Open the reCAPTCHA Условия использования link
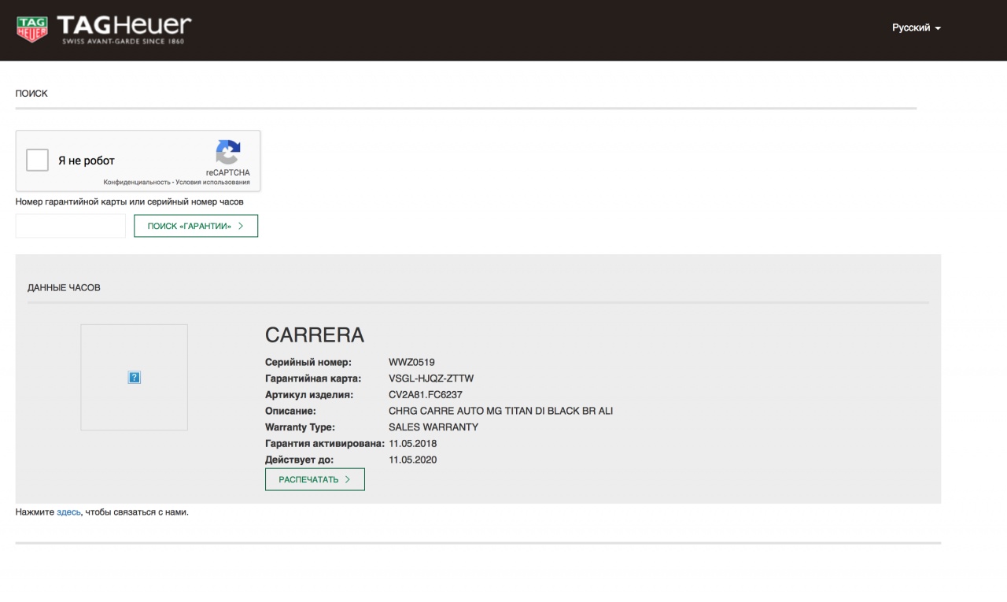This screenshot has height=602, width=1007. click(212, 183)
